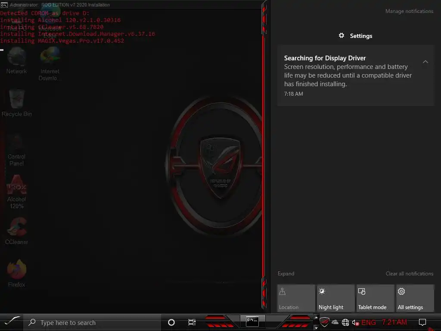
Task: Click the cmd window title bar icon
Action: (x=4, y=5)
